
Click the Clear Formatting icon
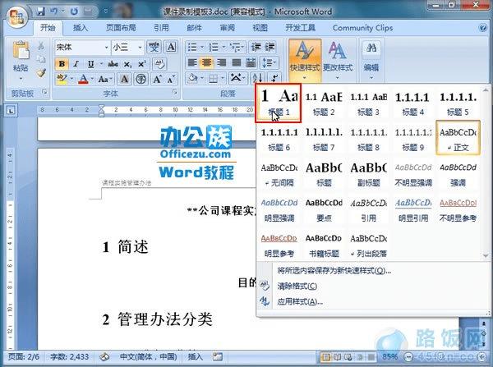pos(159,64)
